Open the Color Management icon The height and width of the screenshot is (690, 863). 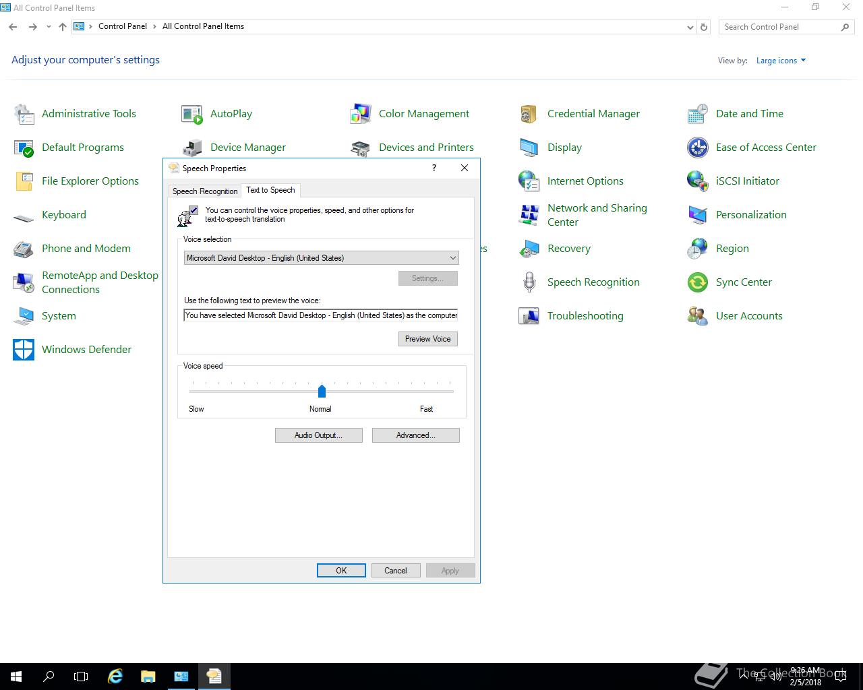[x=361, y=114]
